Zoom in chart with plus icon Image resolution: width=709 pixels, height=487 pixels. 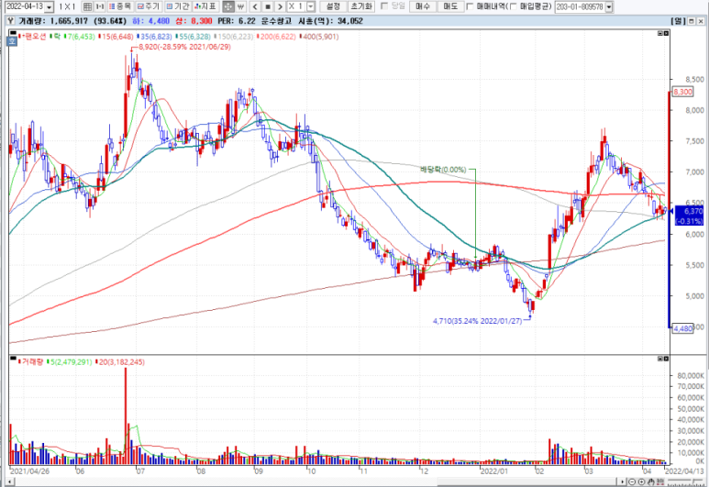[x=641, y=482]
